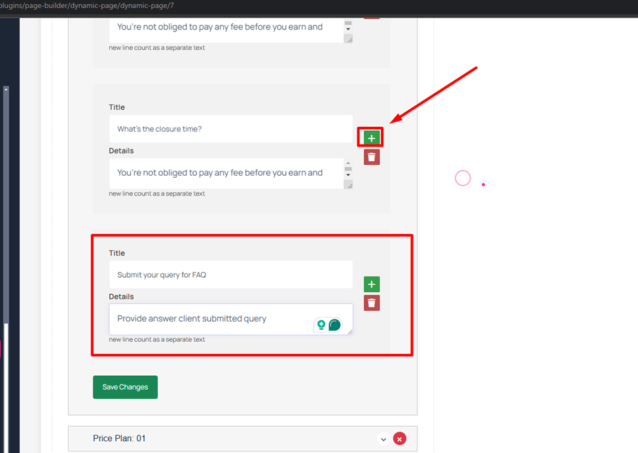Image resolution: width=638 pixels, height=453 pixels.
Task: Click the lightbulb assistant icon in Details field
Action: coord(321,324)
